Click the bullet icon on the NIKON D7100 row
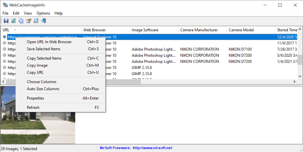The height and width of the screenshot is (152, 303). point(4,49)
